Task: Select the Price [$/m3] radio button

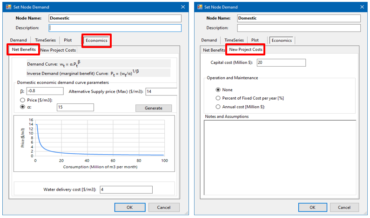Action: click(22, 100)
